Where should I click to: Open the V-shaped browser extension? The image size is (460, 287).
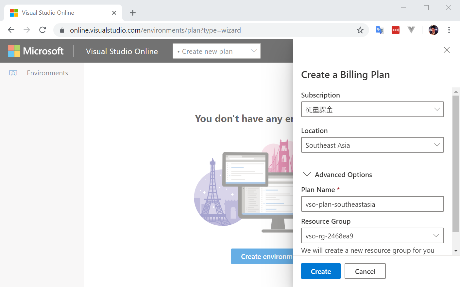pos(411,30)
